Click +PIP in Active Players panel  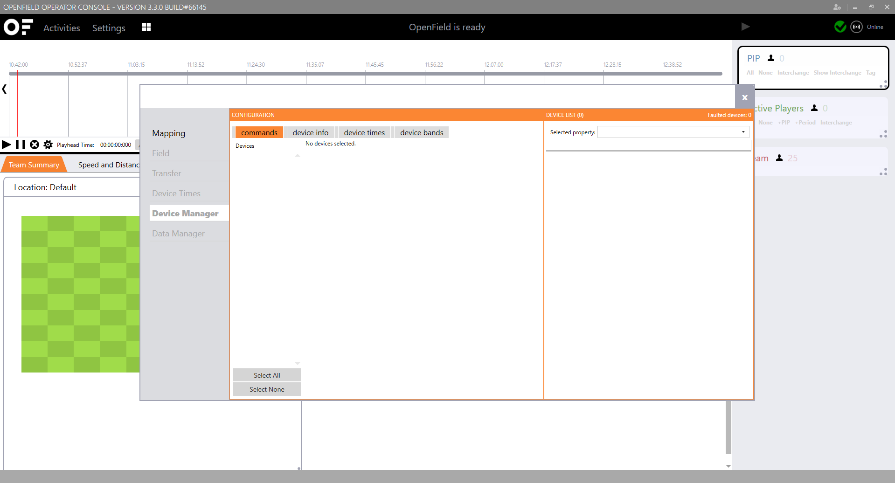click(x=784, y=123)
